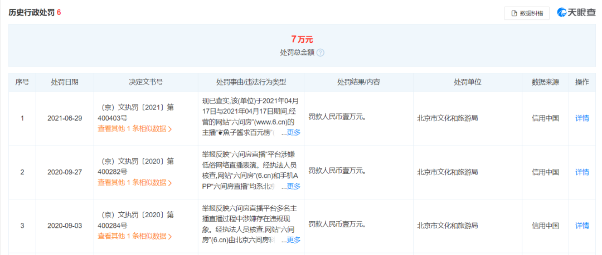The width and height of the screenshot is (602, 255).
Task: Click 信用中国 in the 2020-09-03 row
Action: tap(545, 226)
